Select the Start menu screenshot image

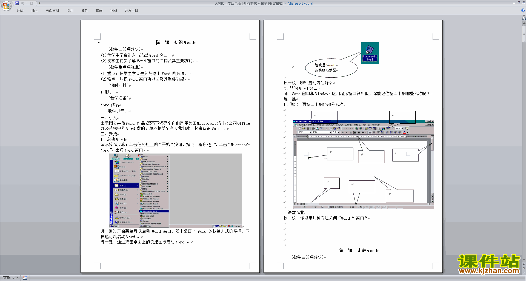tap(175, 191)
